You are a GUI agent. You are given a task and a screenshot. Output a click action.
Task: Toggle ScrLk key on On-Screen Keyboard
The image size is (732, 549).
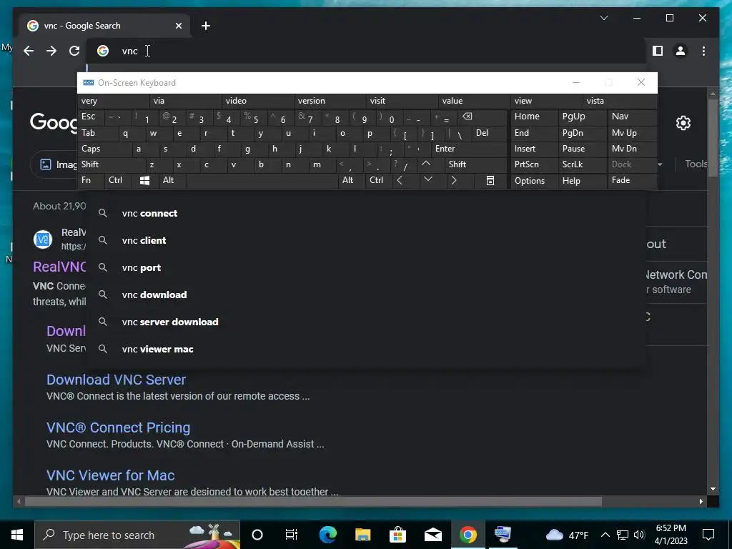[582, 164]
